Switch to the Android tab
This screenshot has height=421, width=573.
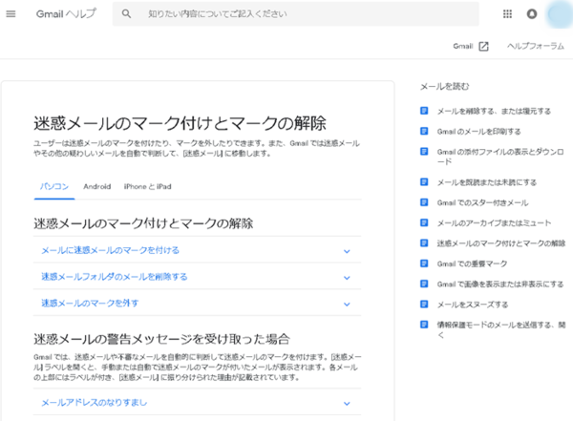click(96, 187)
